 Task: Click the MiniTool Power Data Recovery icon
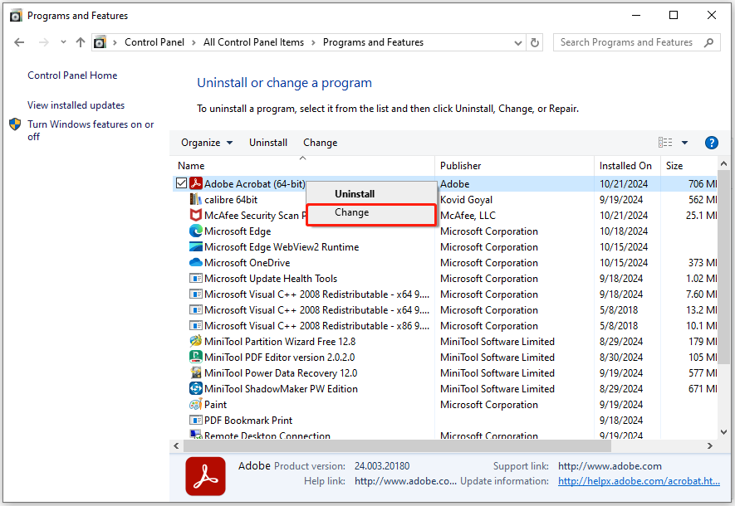pos(196,373)
